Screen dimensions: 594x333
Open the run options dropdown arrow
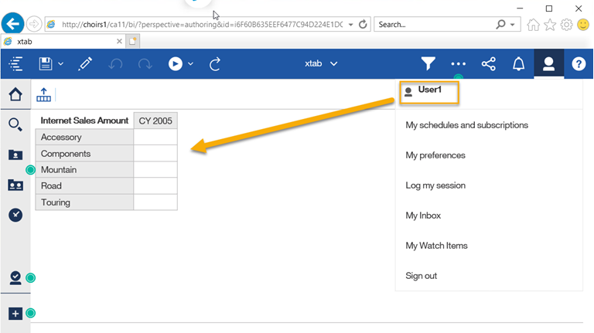(190, 64)
